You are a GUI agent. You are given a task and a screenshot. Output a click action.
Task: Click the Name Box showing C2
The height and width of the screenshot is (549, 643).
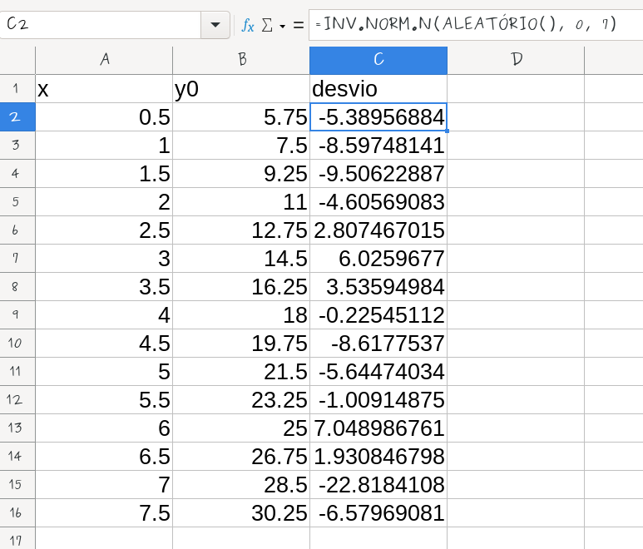tap(100, 25)
